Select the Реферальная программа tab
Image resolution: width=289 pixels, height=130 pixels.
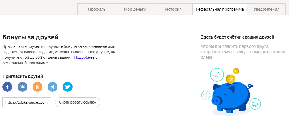tap(220, 9)
